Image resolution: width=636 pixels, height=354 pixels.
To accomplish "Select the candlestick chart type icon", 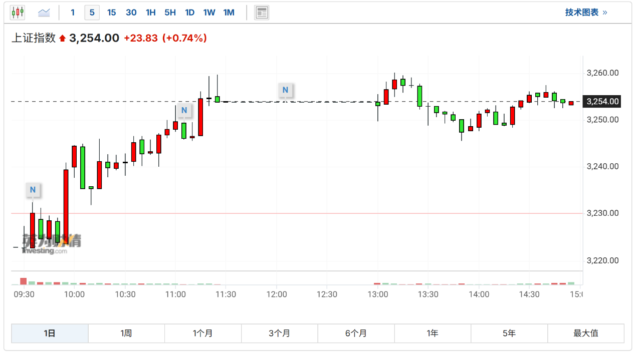I will click(x=18, y=13).
